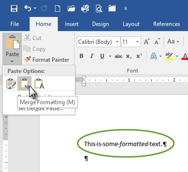Apply the red font color
The image size is (188, 172).
click(185, 56)
